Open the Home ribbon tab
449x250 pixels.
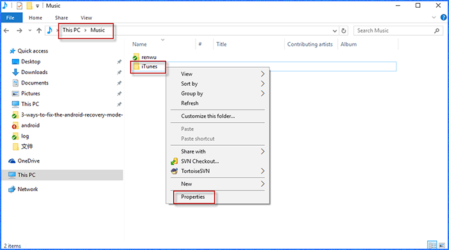tap(35, 18)
